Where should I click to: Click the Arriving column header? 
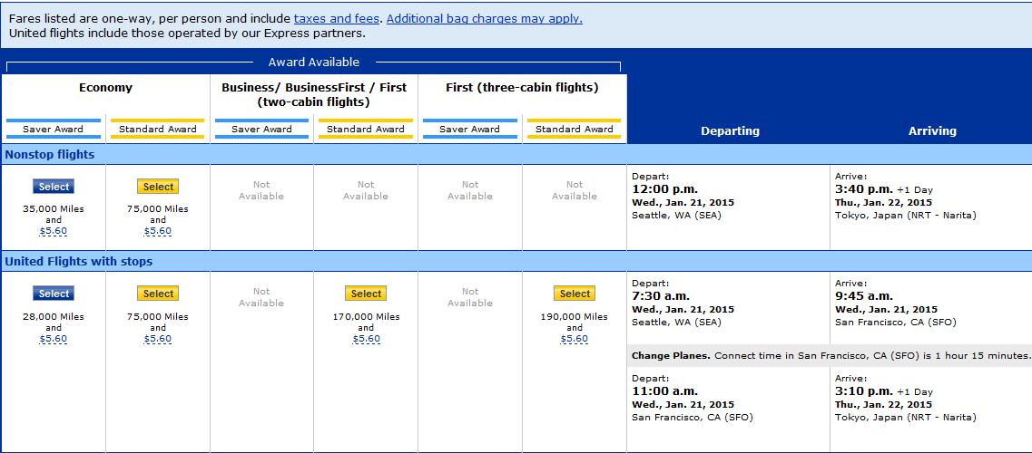pos(932,131)
